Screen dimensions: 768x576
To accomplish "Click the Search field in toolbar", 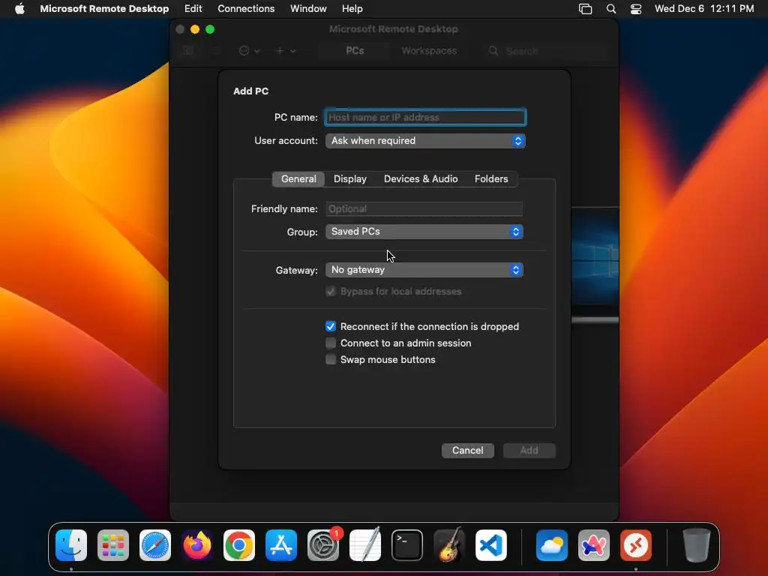I will [547, 51].
